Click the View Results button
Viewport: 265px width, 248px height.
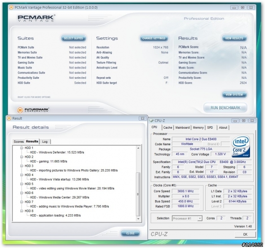(234, 38)
